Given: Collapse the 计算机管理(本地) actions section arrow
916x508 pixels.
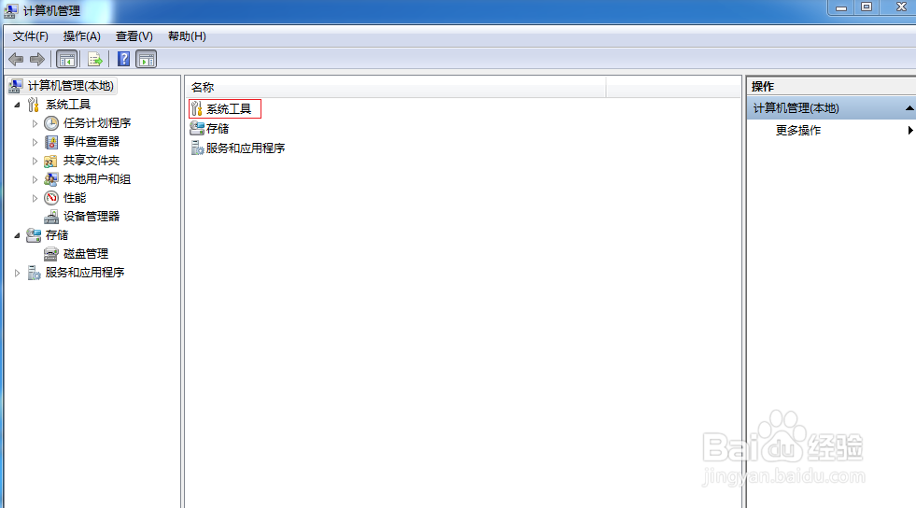Looking at the screenshot, I should (909, 108).
